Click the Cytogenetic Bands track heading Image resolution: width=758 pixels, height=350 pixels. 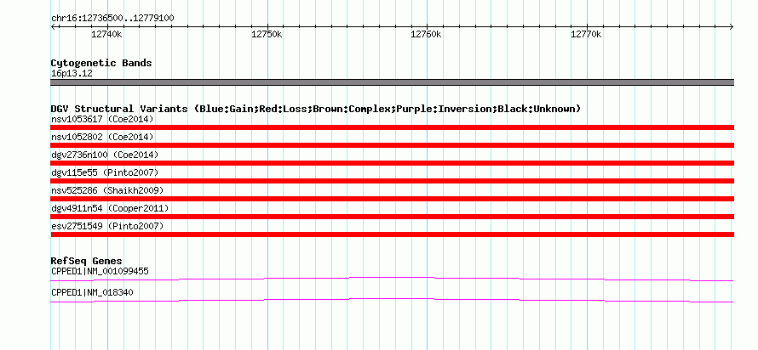tap(101, 63)
